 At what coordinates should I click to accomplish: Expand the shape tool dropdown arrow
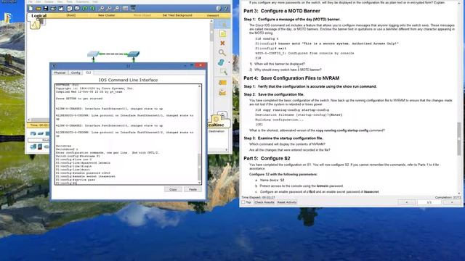[x=229, y=62]
